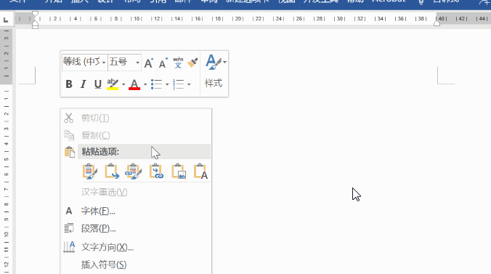
Task: Expand the bullets list dropdown arrow
Action: point(167,84)
